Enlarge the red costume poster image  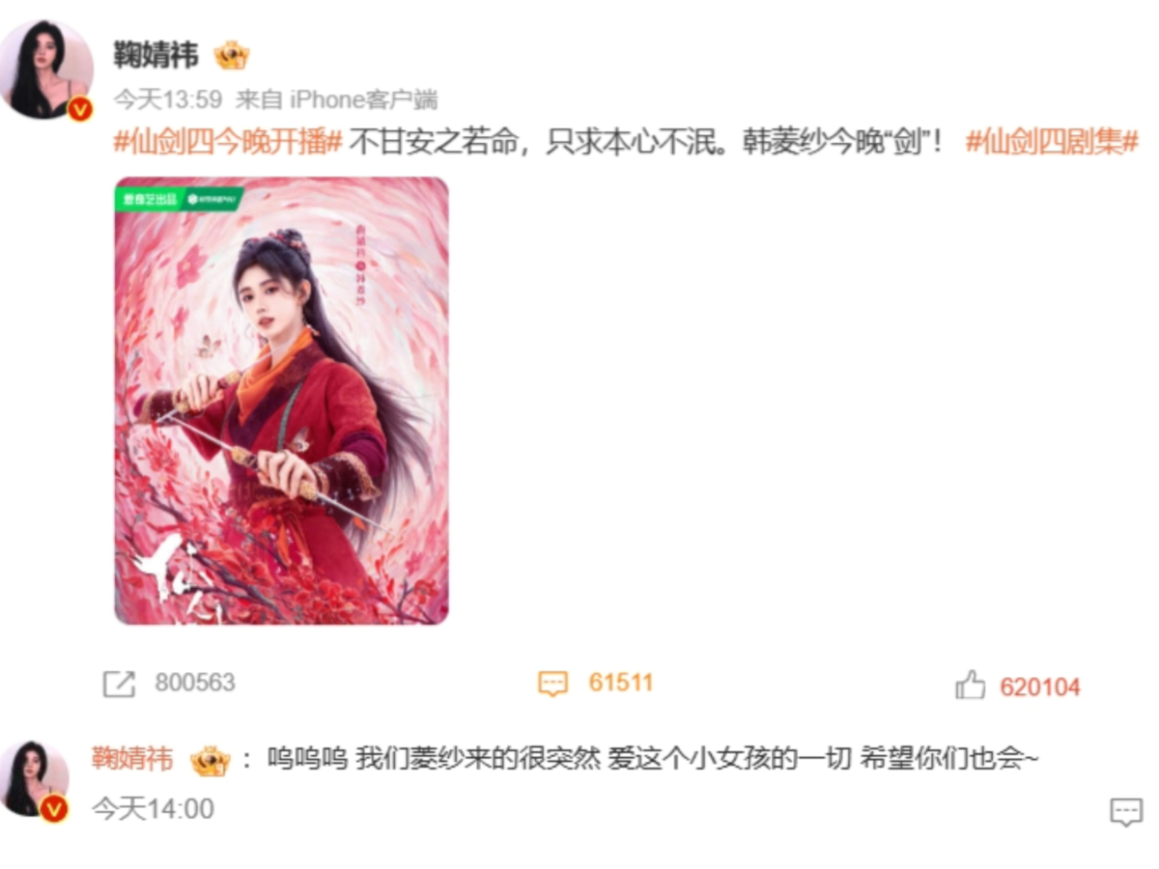[x=281, y=401]
